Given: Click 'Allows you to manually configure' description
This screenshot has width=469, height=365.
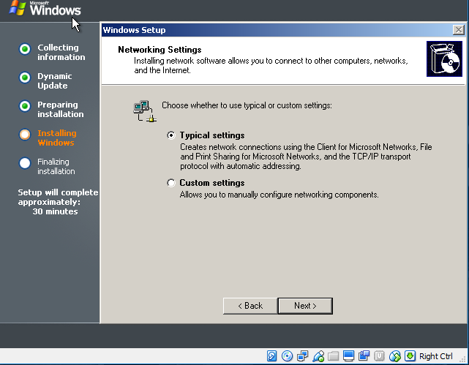Looking at the screenshot, I should [x=279, y=195].
